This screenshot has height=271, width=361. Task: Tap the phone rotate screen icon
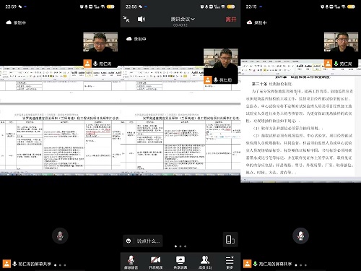(x=230, y=239)
